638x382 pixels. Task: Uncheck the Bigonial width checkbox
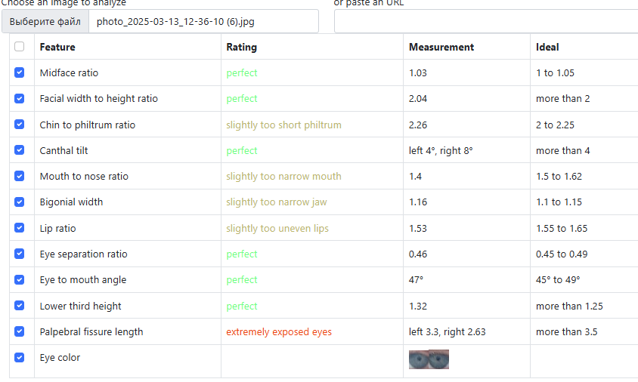(x=19, y=202)
